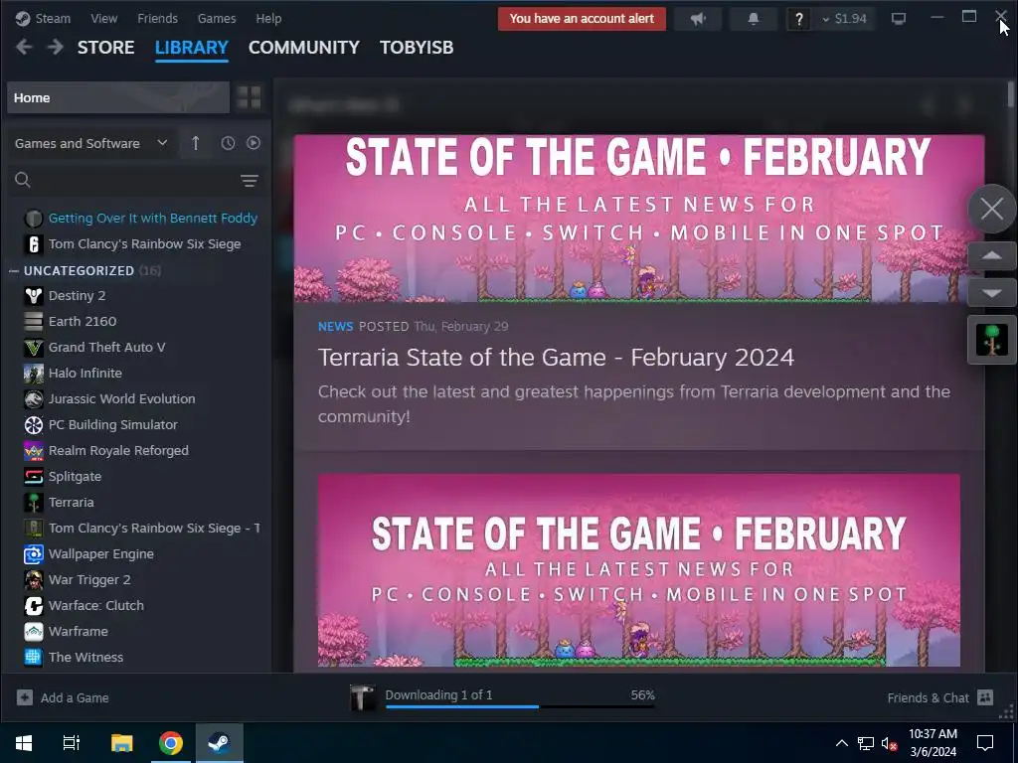Go forward with the right arrow
The height and width of the screenshot is (763, 1018).
(56, 47)
